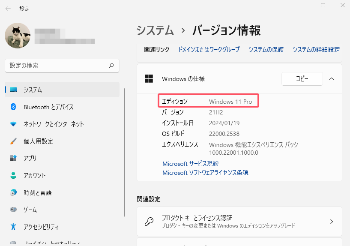Screen dimensions: 350x246
Task: Click the Windows logo icon in Windows の仕様
Action: pyautogui.click(x=149, y=78)
